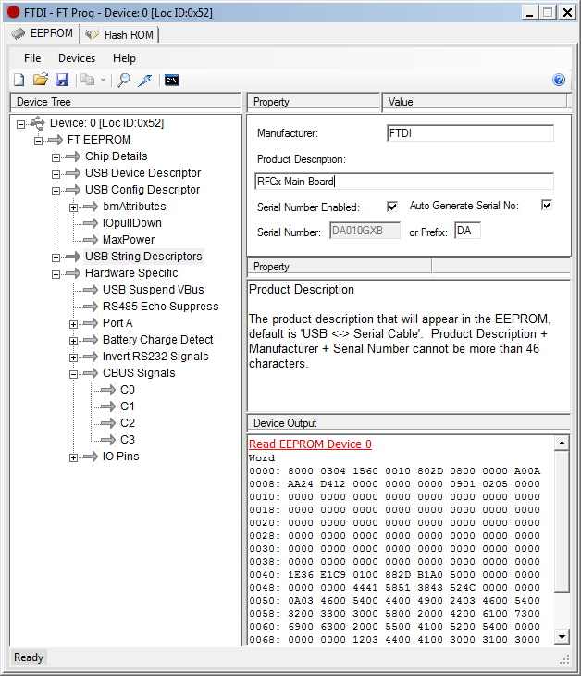Program devices with the lightning bolt icon

(x=145, y=80)
